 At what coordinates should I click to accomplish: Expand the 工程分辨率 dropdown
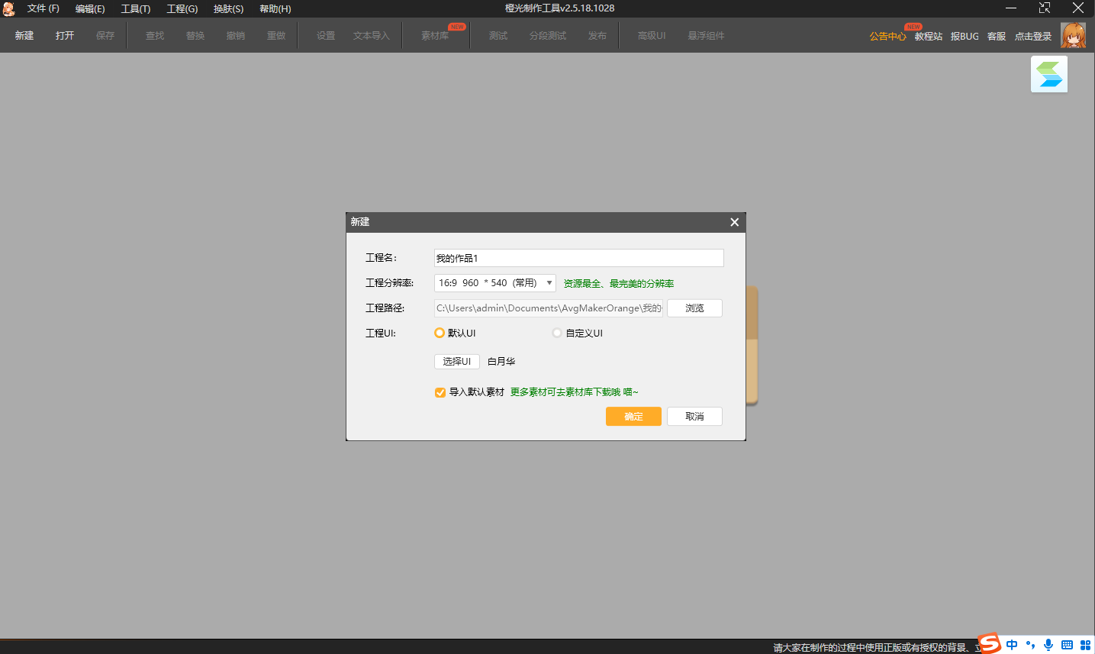(549, 283)
